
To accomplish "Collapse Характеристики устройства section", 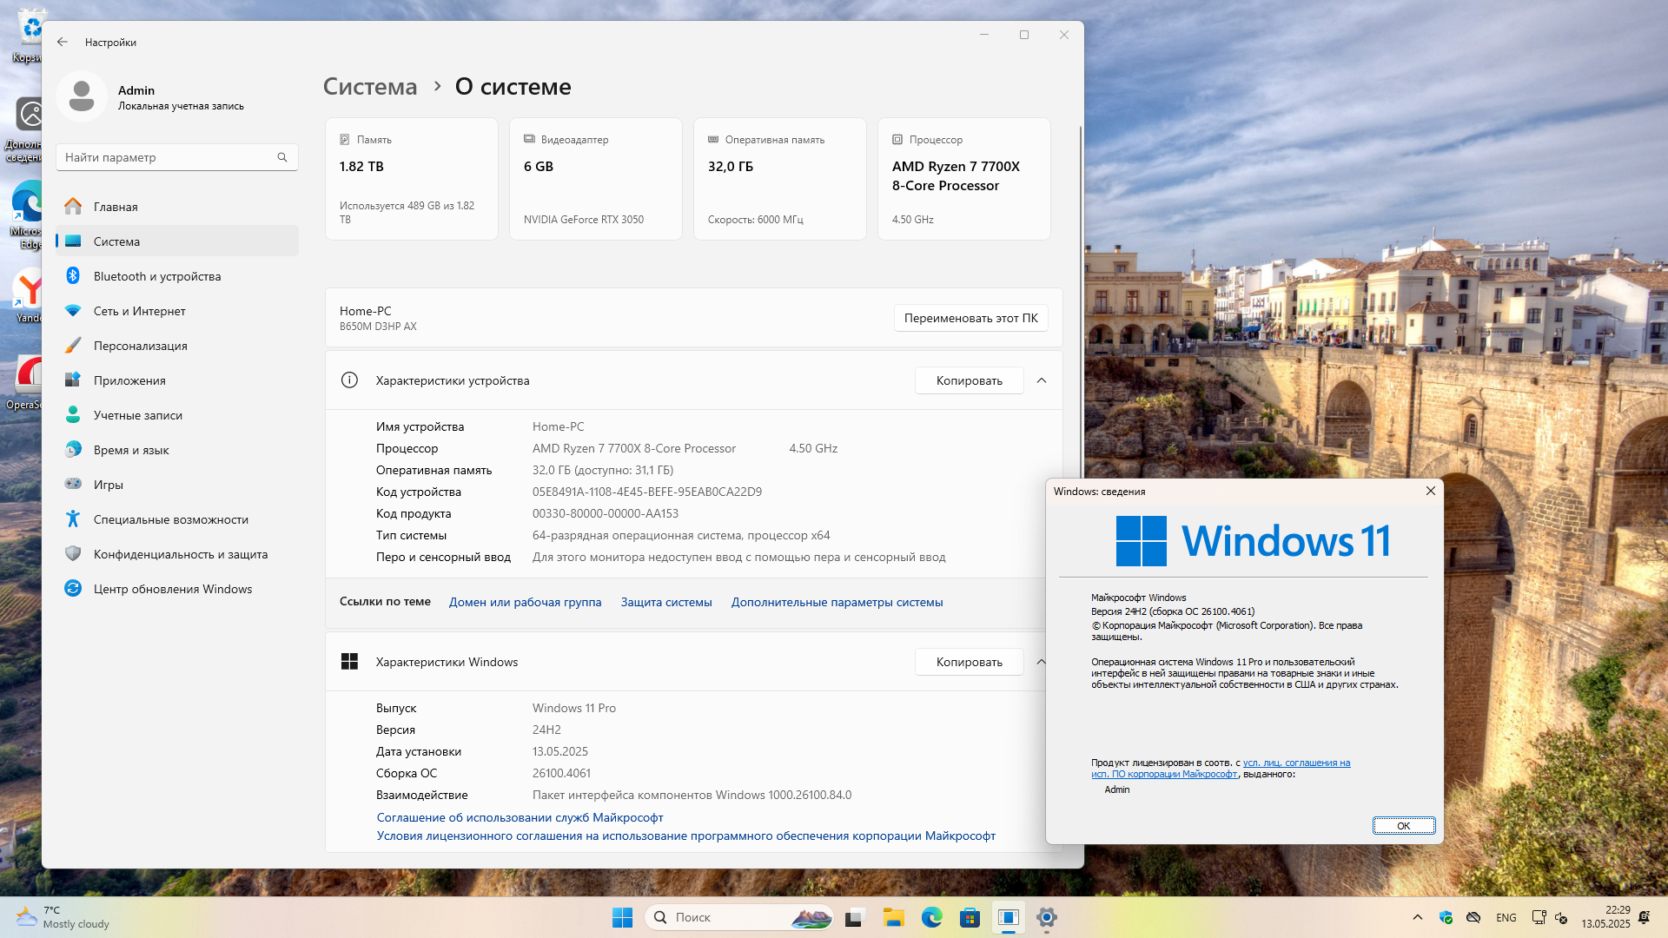I will pyautogui.click(x=1042, y=380).
